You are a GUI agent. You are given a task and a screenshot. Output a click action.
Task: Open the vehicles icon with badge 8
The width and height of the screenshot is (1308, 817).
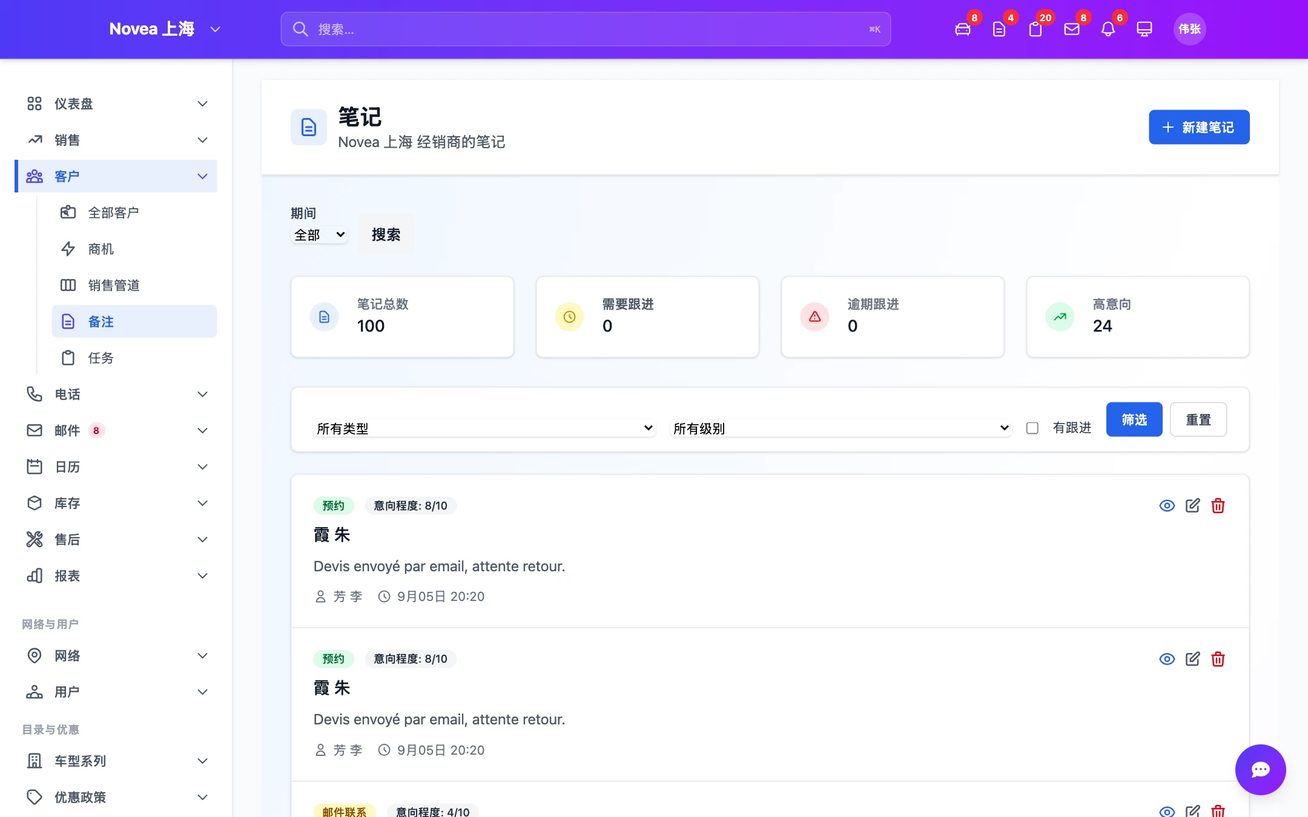pos(962,29)
